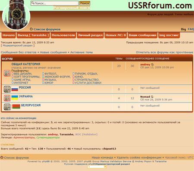Open the Kremlin clock tower logo
Viewport: 194px width, 171px height.
(16, 15)
